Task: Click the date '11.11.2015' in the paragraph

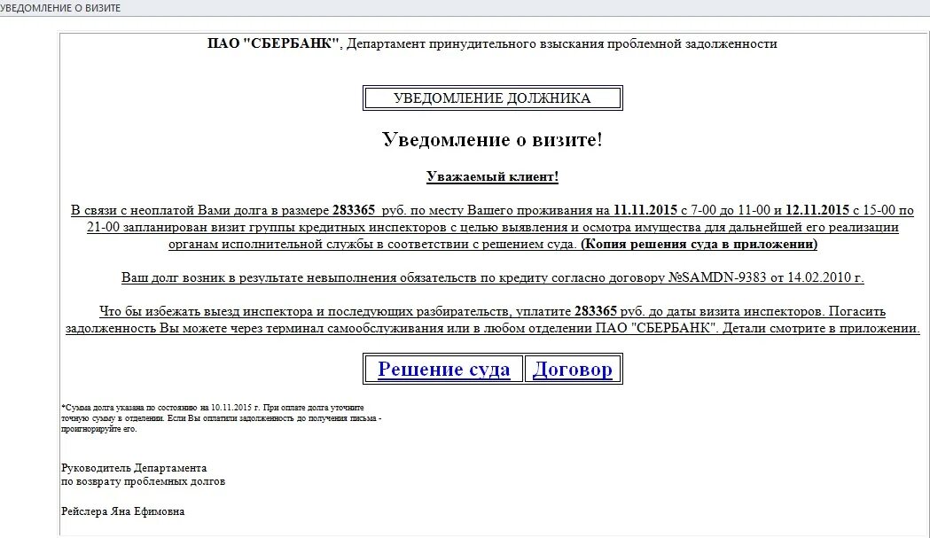Action: [x=645, y=210]
